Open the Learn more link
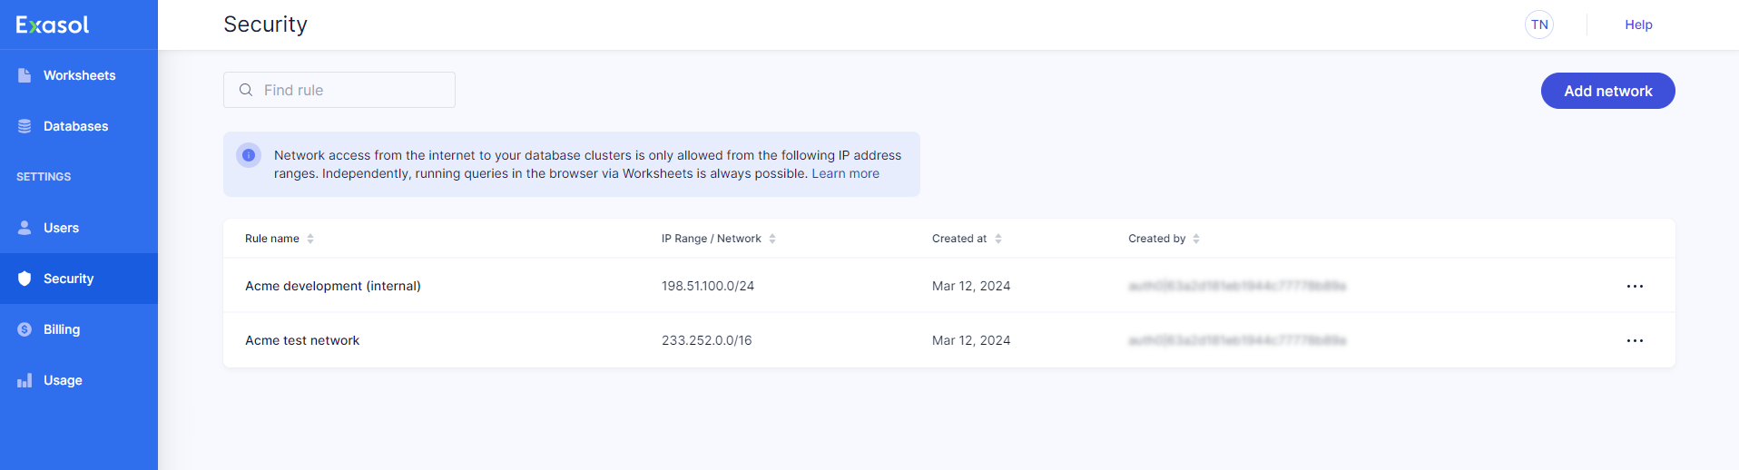Screen dimensions: 1739x470 [845, 173]
